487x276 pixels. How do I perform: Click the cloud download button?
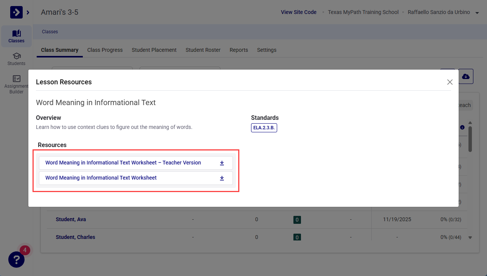coord(466,76)
